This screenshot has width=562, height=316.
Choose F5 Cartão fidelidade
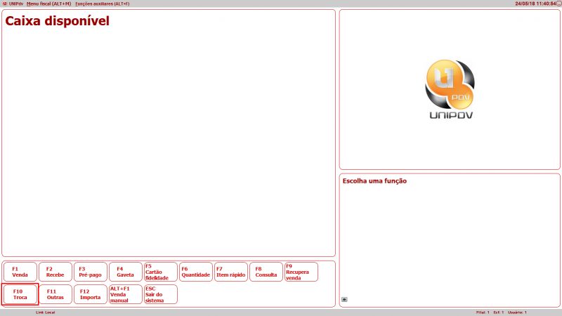(161, 272)
